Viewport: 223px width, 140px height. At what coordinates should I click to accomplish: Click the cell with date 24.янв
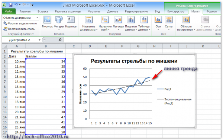[x=17, y=132]
